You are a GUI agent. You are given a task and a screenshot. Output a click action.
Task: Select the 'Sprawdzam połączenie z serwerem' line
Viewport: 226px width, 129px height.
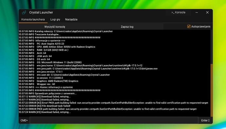[47, 93]
